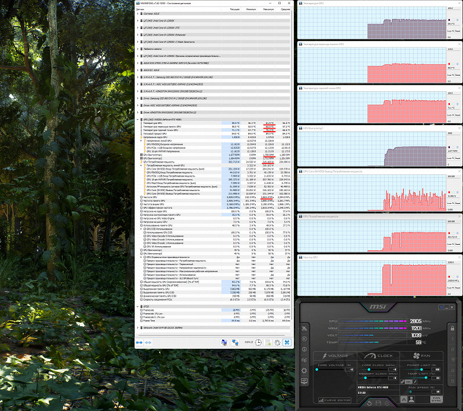Expand the Система: ASUS sensor group

click(x=138, y=14)
